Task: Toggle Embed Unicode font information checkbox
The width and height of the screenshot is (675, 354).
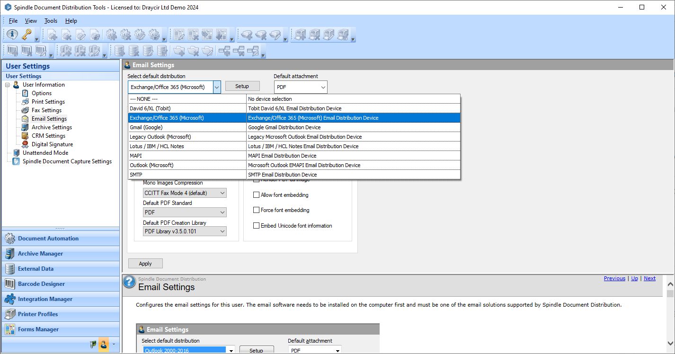Action: pyautogui.click(x=257, y=226)
